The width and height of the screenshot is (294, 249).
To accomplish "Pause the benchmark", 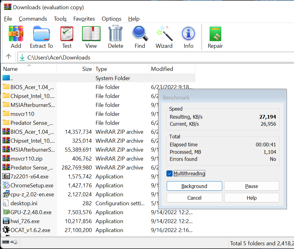I will tap(251, 186).
